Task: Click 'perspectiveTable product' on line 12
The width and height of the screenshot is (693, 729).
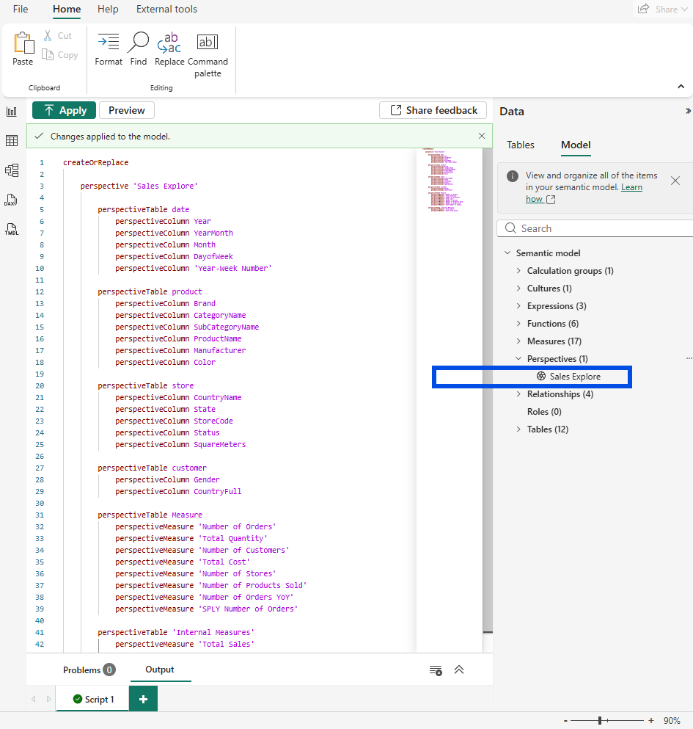Action: [x=150, y=291]
